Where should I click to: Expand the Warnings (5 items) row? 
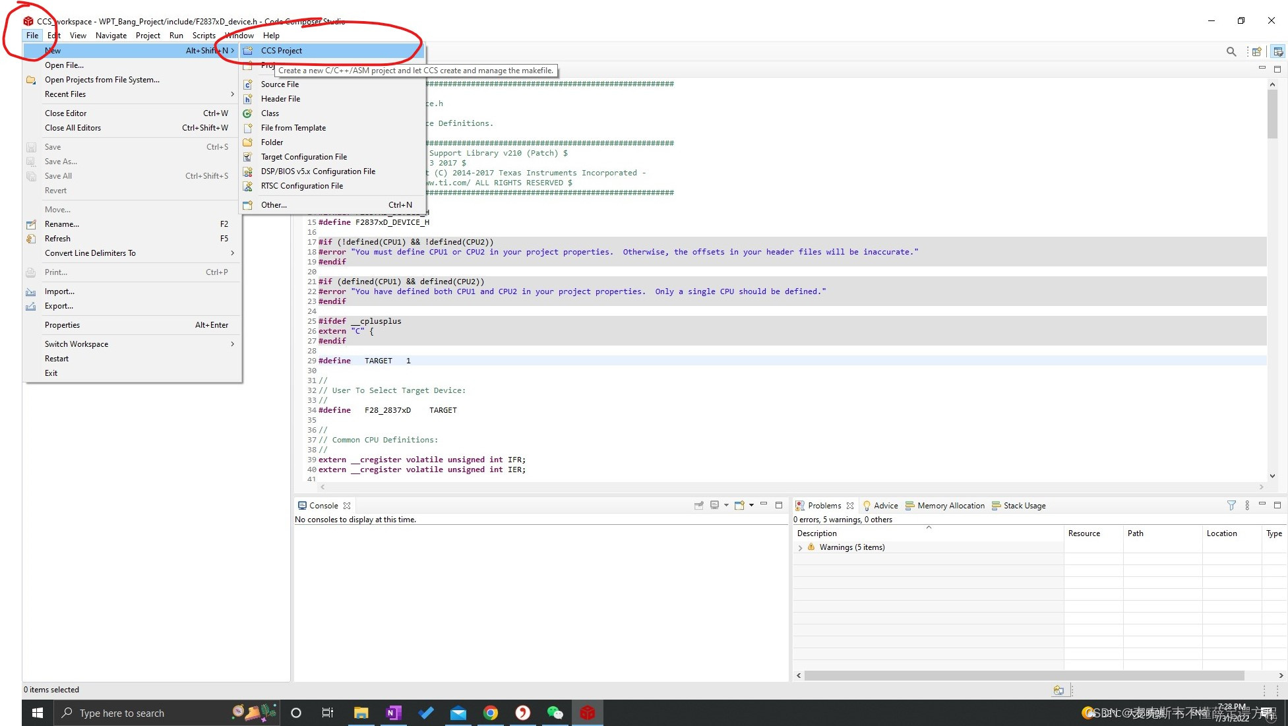(x=800, y=547)
